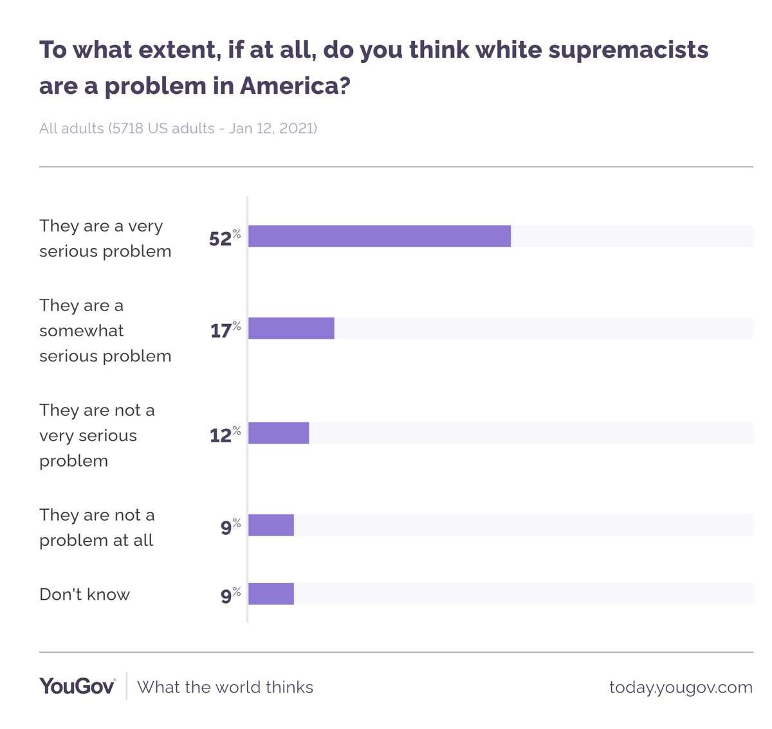The image size is (772, 729).
Task: Click the "All adults" sample subtitle
Action: tap(178, 128)
